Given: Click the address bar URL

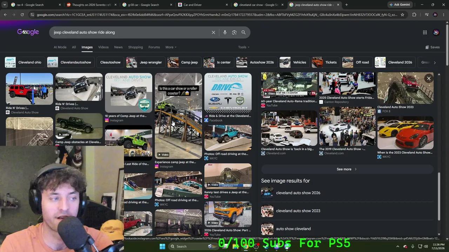Looking at the screenshot, I should coord(217,15).
